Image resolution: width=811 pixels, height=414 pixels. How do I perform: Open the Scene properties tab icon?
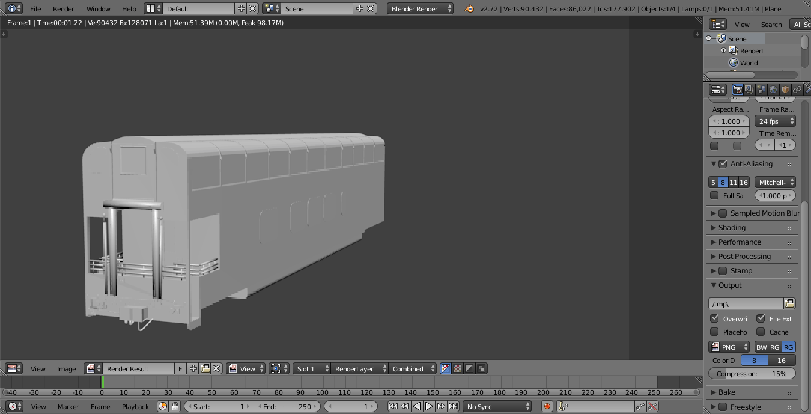pyautogui.click(x=761, y=90)
